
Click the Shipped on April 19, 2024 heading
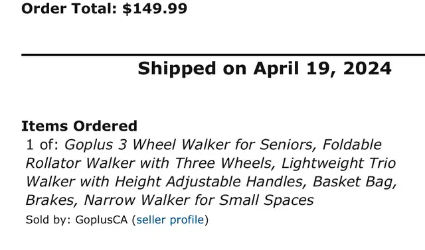[264, 68]
